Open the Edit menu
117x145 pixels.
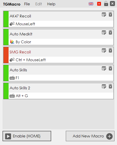[39, 4]
